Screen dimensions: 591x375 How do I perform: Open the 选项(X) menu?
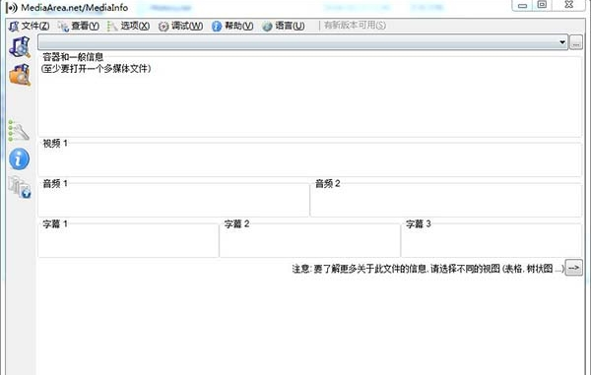128,26
